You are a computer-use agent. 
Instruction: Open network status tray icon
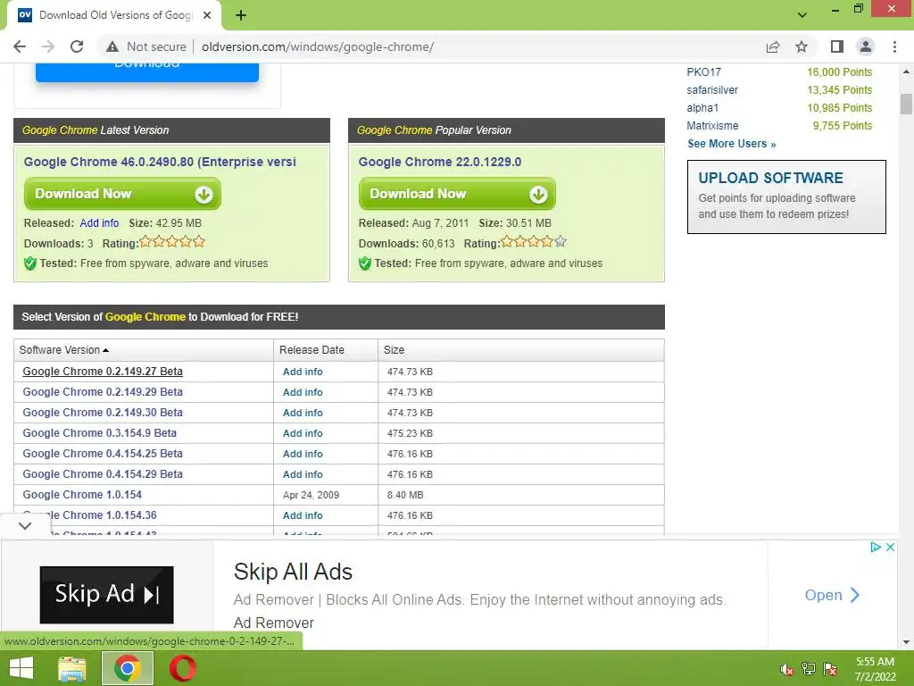pyautogui.click(x=808, y=669)
